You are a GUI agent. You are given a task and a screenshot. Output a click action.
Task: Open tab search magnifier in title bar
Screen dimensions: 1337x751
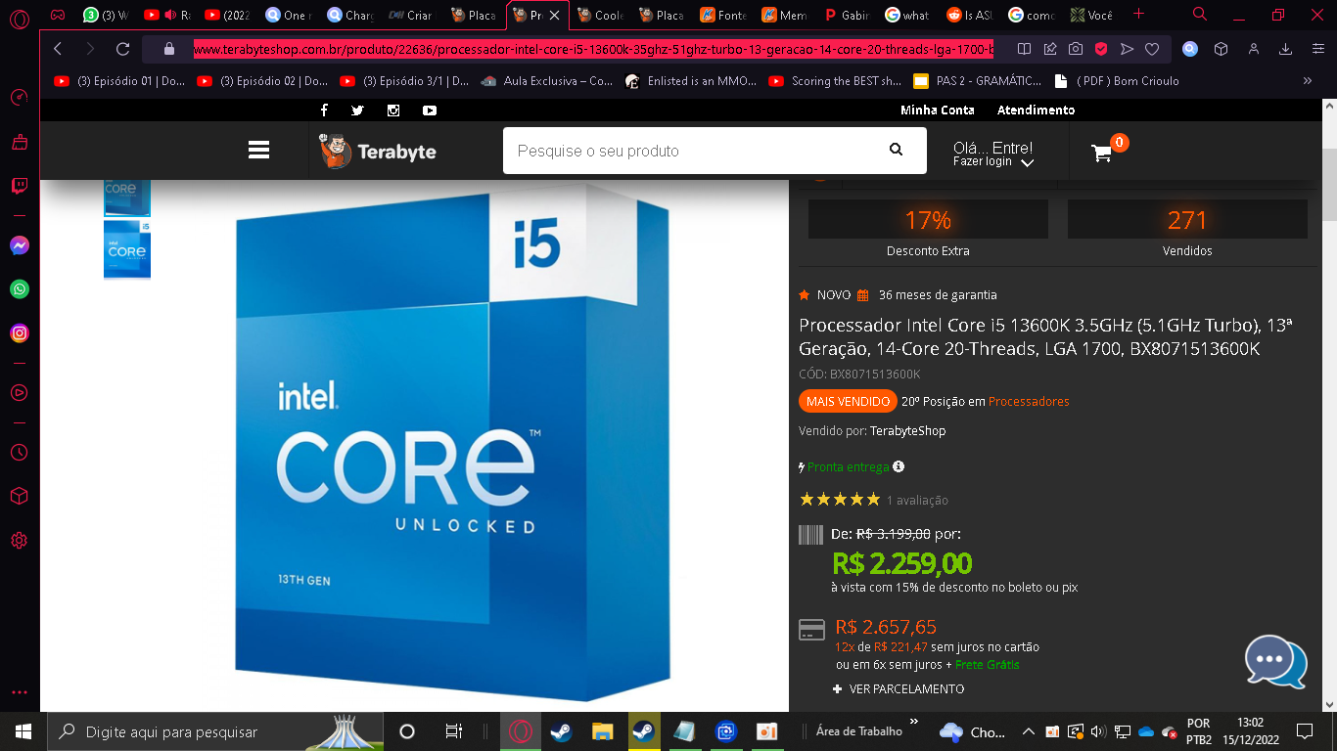[1200, 15]
